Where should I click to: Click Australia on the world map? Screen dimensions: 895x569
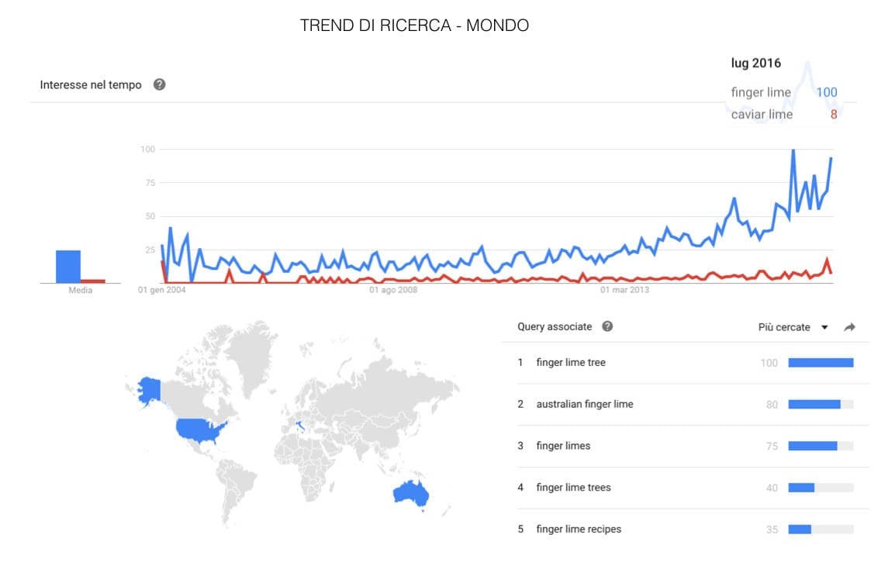[410, 493]
